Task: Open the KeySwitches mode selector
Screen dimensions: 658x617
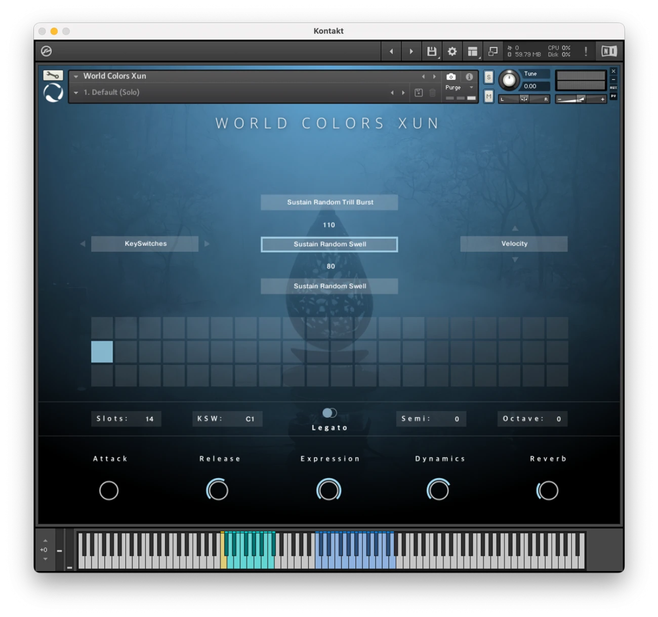Action: (x=145, y=244)
